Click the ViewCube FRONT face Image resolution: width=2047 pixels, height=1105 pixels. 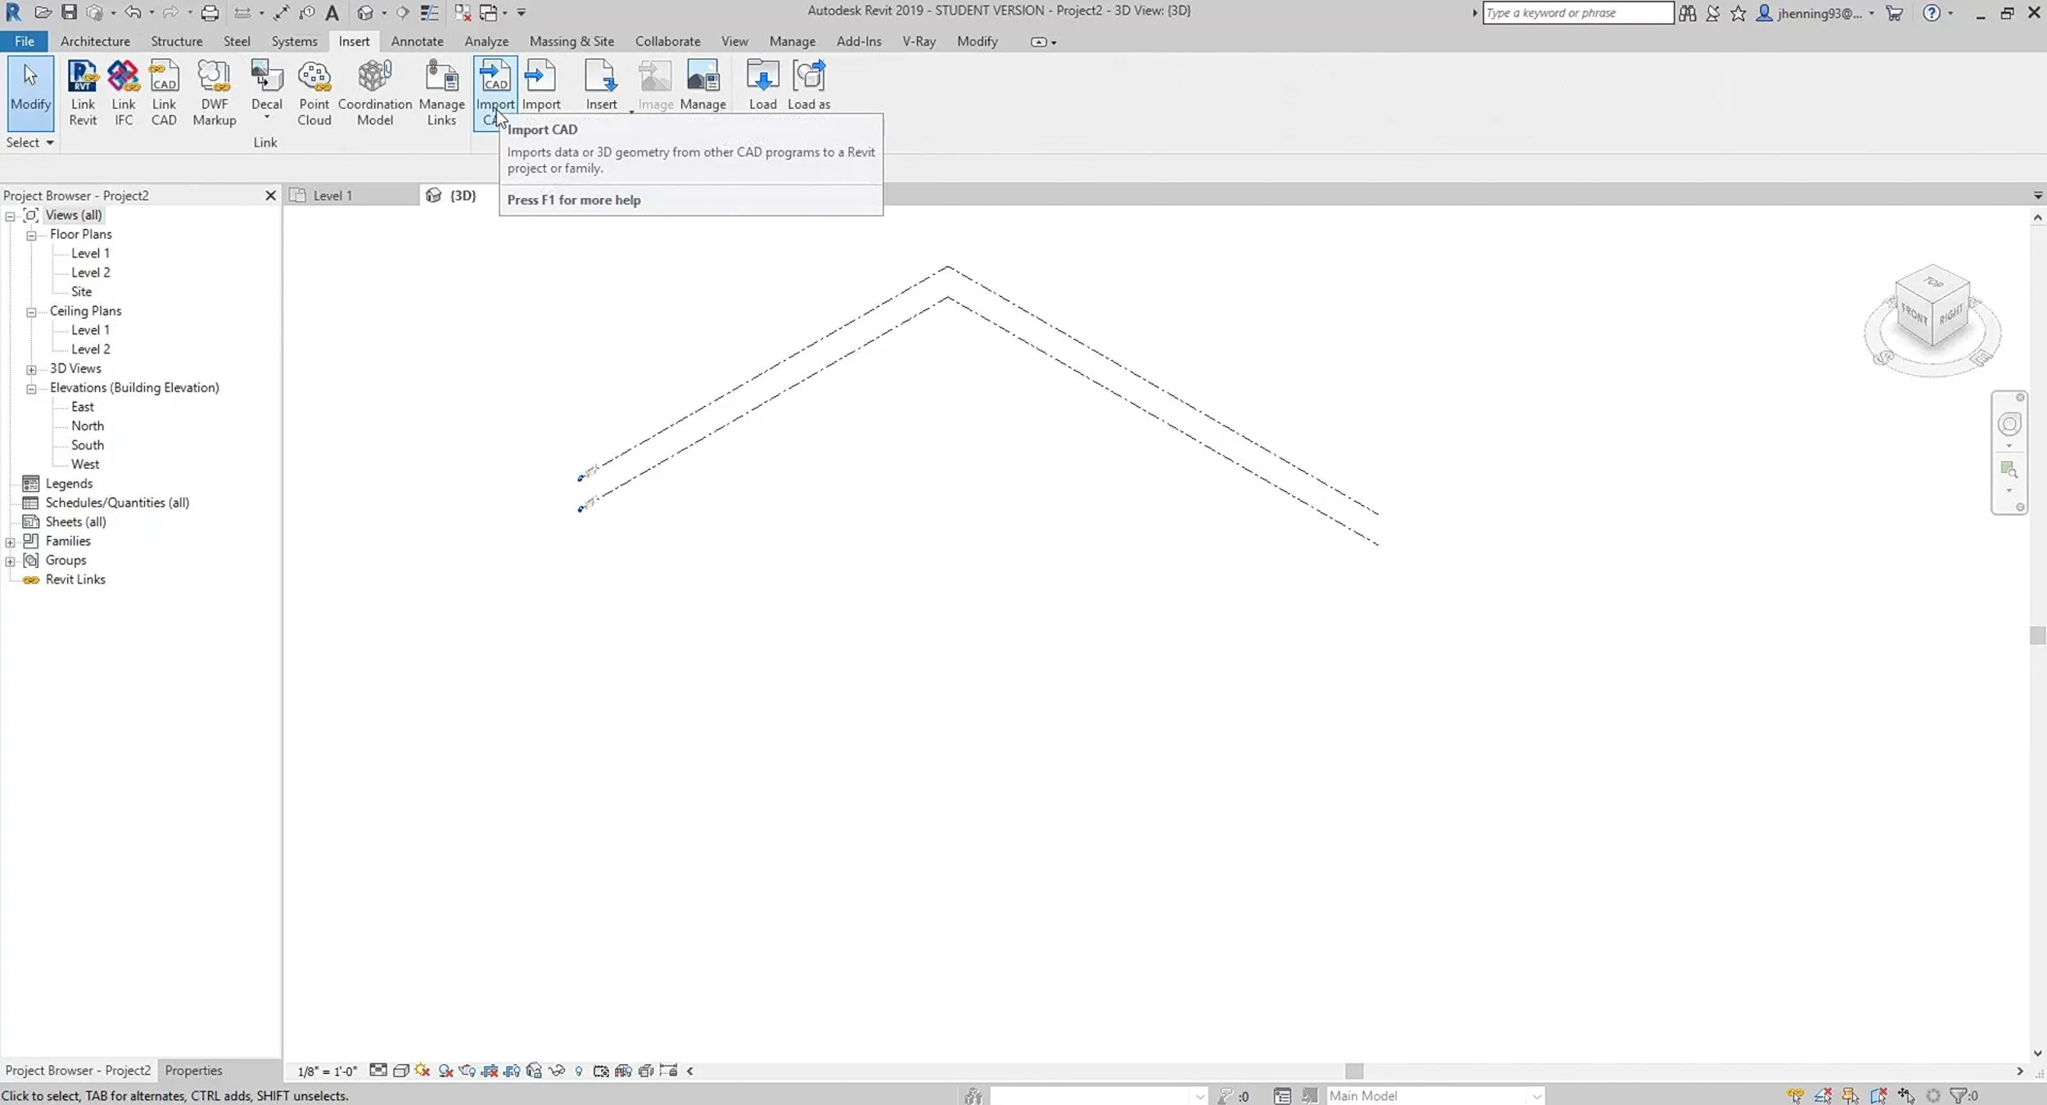(1914, 313)
